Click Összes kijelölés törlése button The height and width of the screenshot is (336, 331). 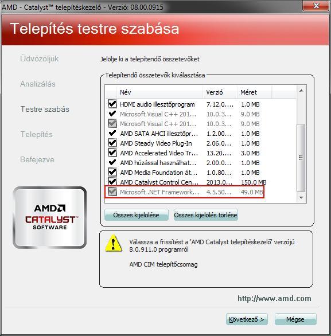(205, 215)
